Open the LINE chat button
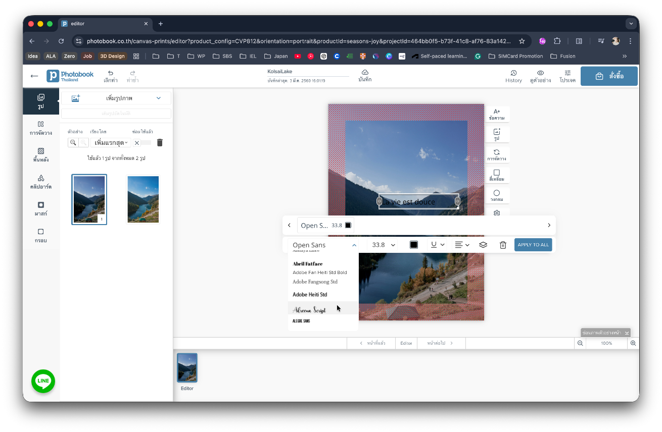Image resolution: width=662 pixels, height=432 pixels. click(x=43, y=381)
